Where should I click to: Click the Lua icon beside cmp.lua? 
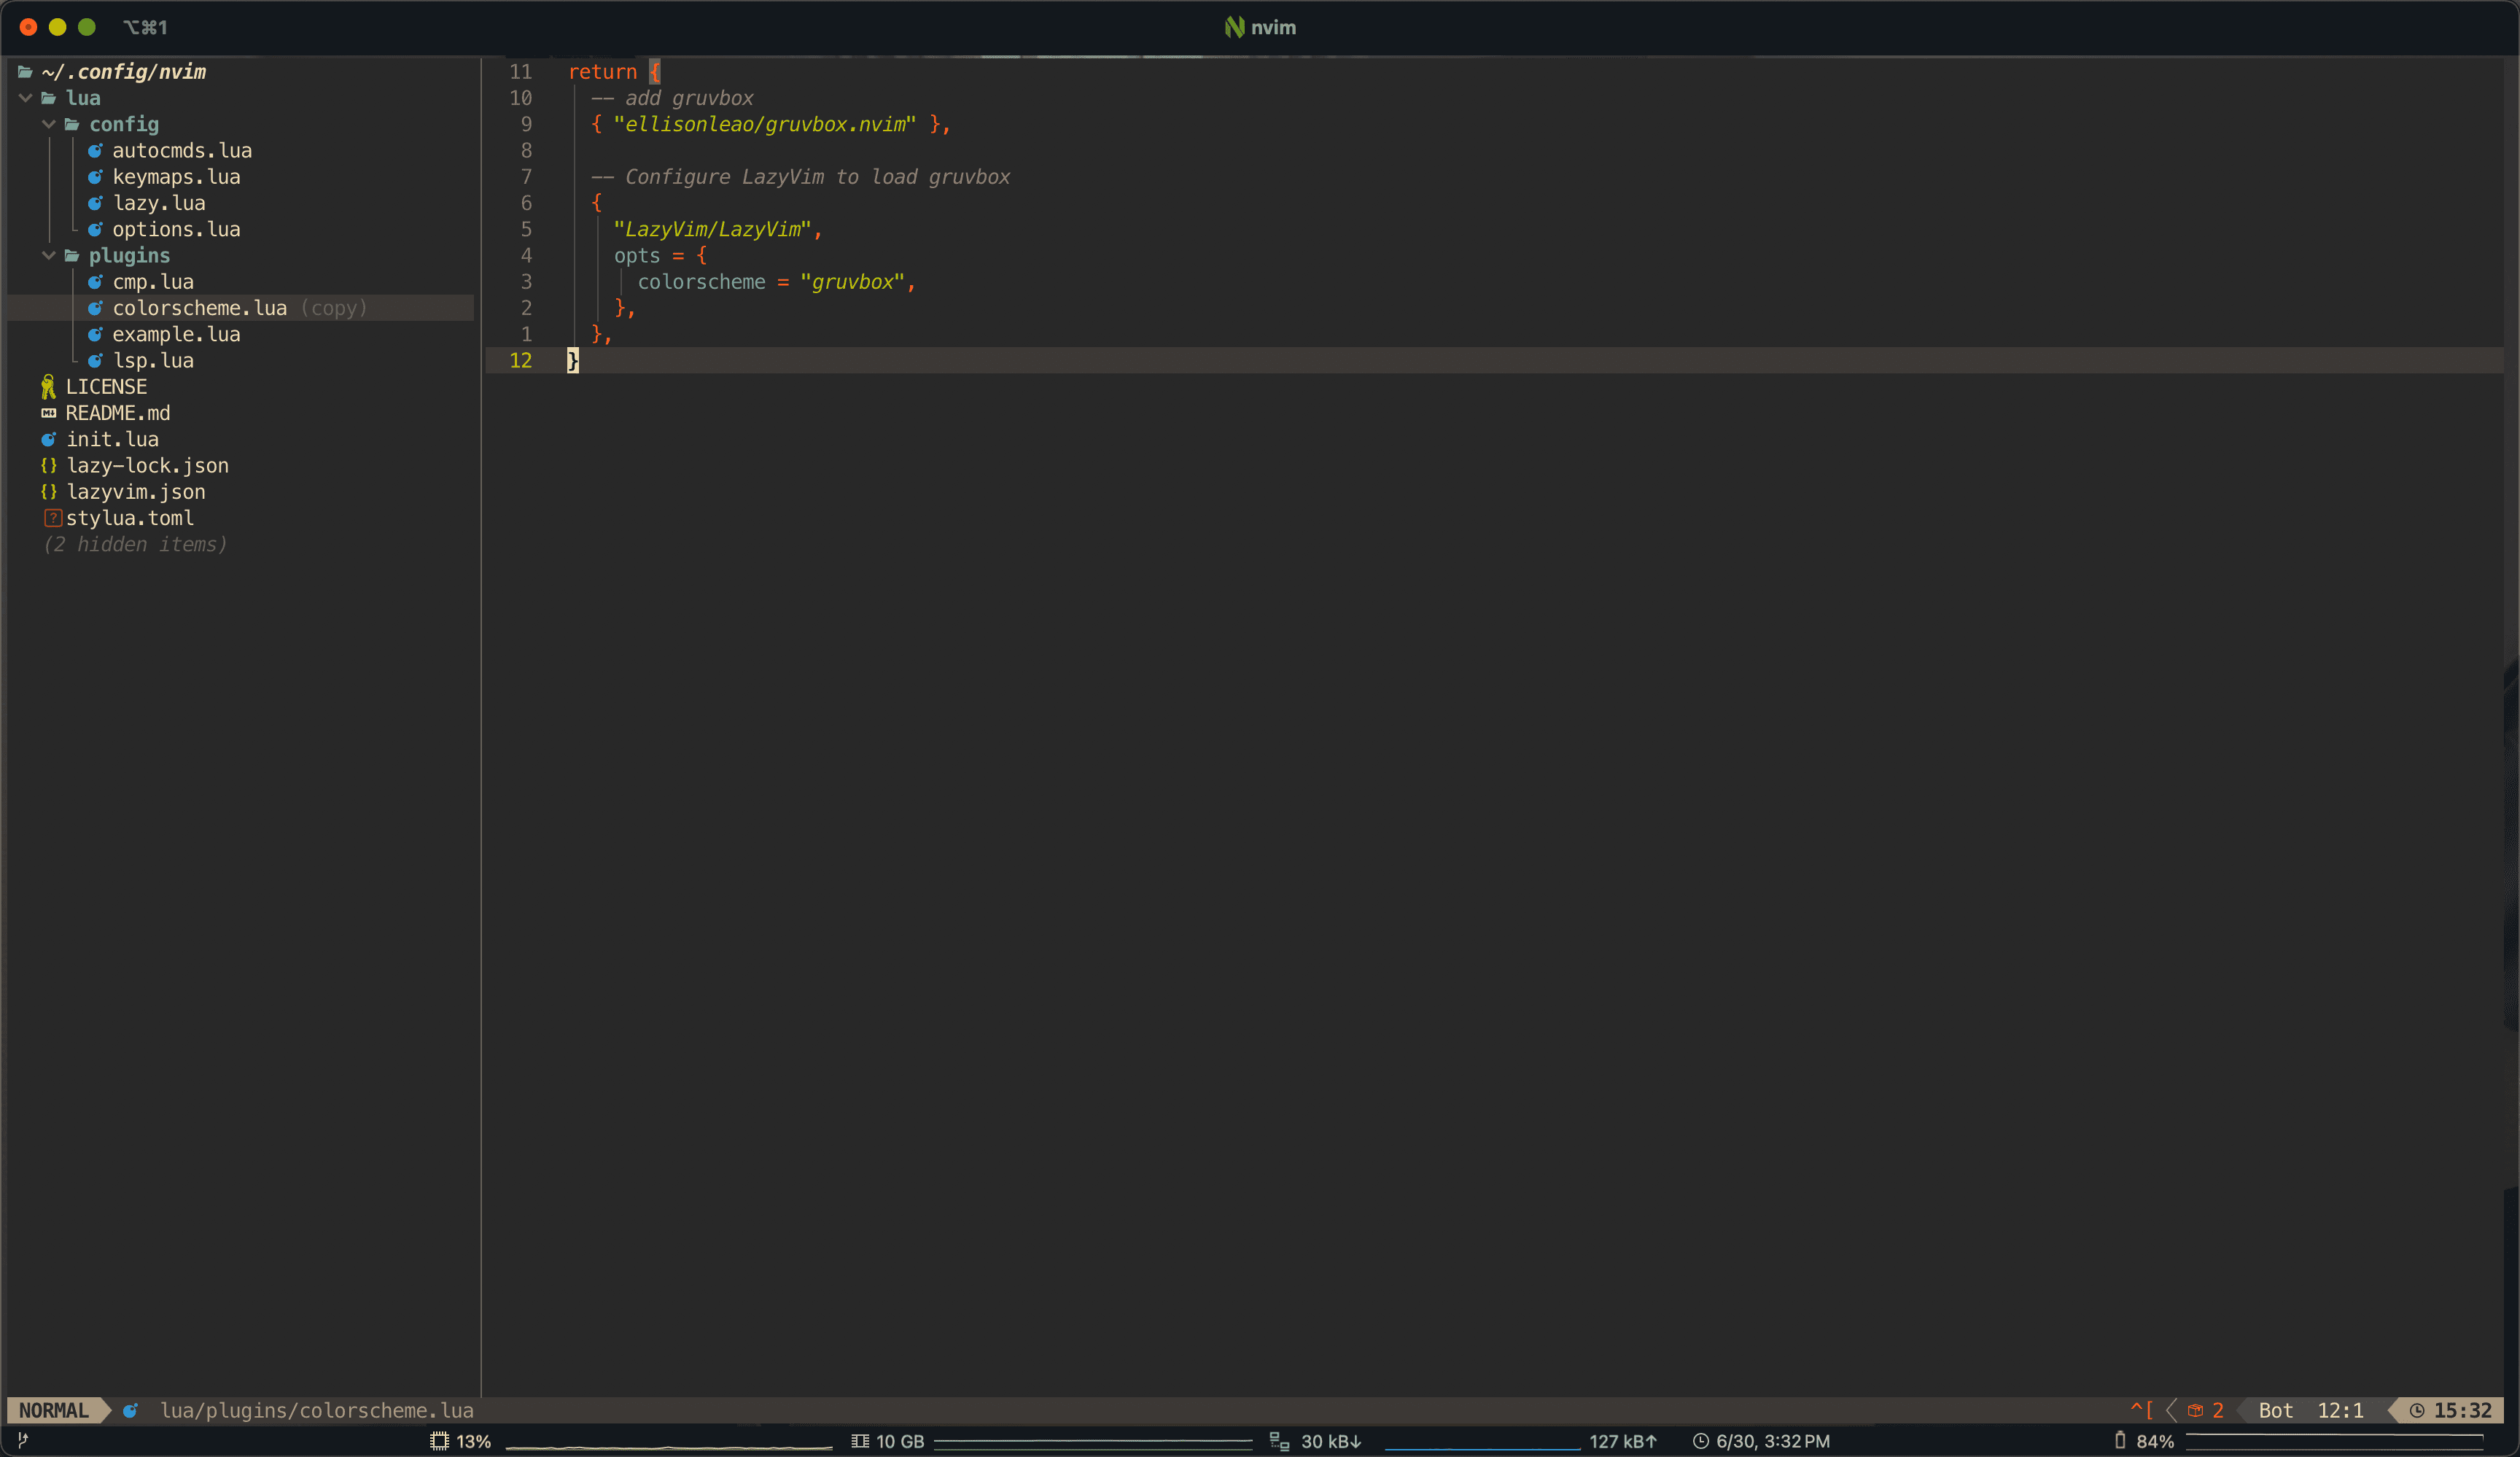(x=95, y=282)
